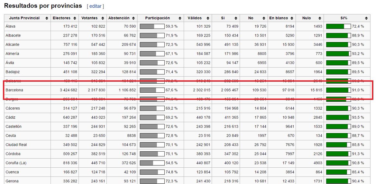Select the Cádiz row name
The image size is (386, 184).
pyautogui.click(x=11, y=117)
